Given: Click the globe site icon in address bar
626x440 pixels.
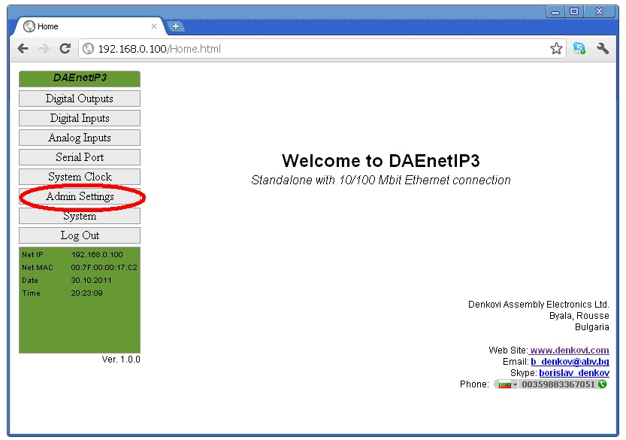Looking at the screenshot, I should [88, 49].
